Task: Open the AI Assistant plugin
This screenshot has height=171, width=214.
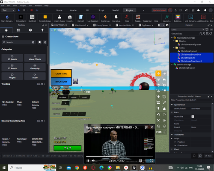Action: coord(21,18)
